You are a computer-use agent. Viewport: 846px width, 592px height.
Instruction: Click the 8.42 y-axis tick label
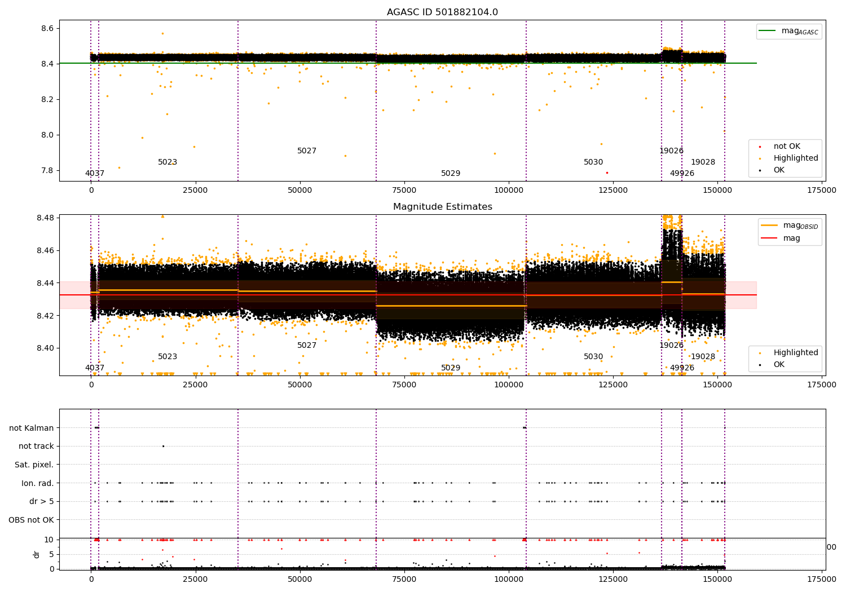46,316
